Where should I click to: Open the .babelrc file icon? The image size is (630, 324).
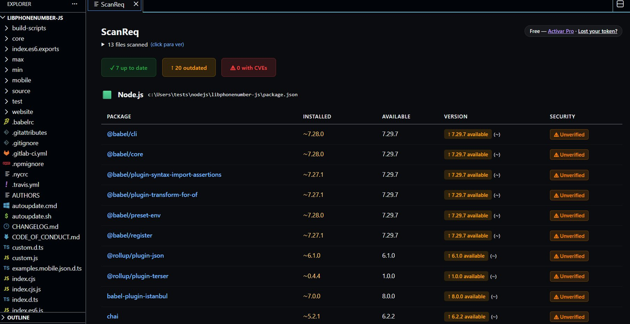tap(7, 122)
